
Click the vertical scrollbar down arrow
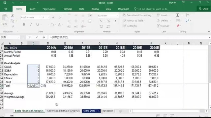pyautogui.click(x=210, y=107)
